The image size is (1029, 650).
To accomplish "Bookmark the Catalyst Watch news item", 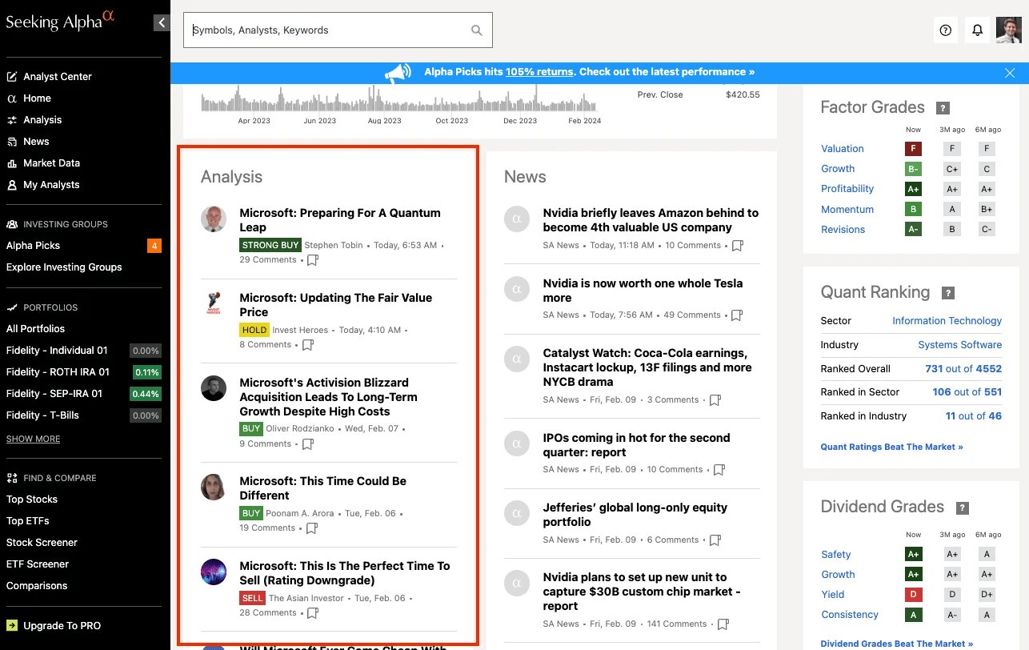I will click(715, 400).
